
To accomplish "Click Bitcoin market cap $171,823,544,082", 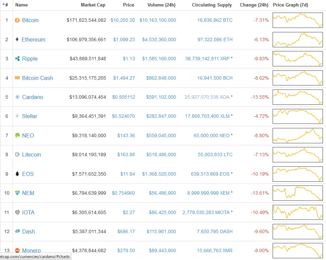I will pyautogui.click(x=86, y=20).
